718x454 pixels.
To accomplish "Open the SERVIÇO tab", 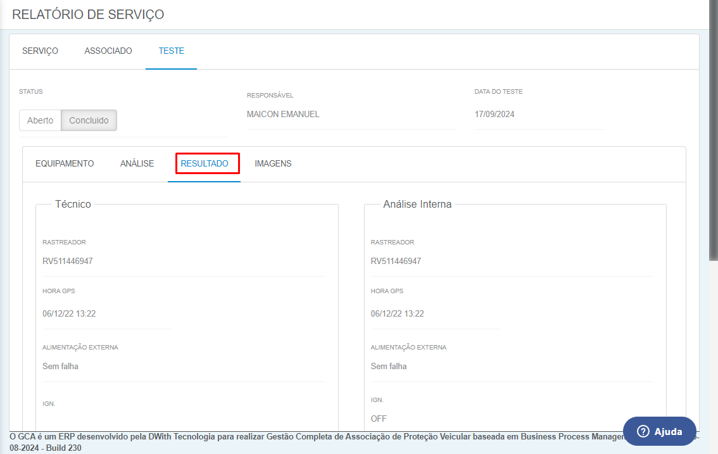I will point(40,51).
